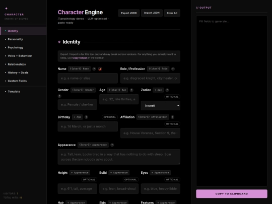Click the + Appearance tag beside Eyes

click(160, 173)
